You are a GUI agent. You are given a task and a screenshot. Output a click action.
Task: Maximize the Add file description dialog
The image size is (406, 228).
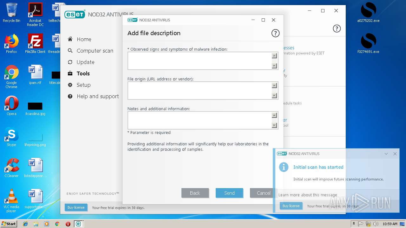click(263, 20)
